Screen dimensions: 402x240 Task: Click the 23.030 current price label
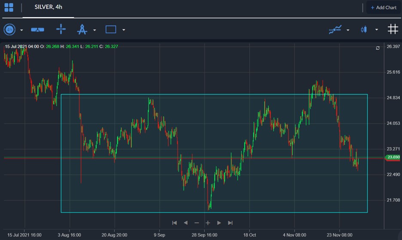(393, 157)
